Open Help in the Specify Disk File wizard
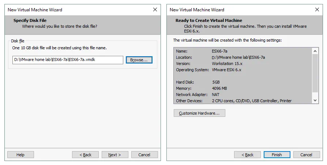Image resolution: width=327 pixels, height=165 pixels. (x=20, y=155)
